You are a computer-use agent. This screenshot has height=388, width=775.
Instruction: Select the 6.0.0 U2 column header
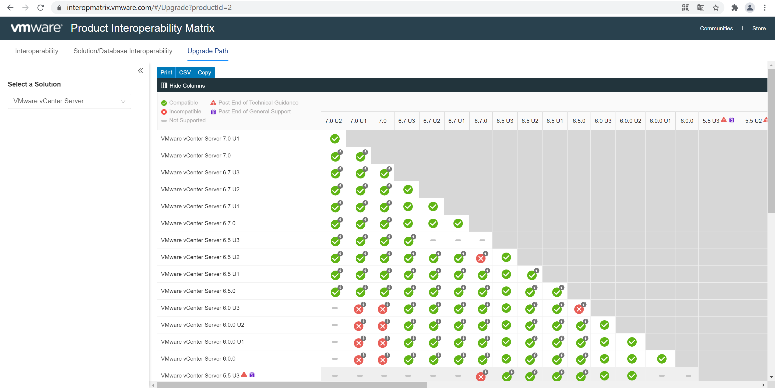630,121
